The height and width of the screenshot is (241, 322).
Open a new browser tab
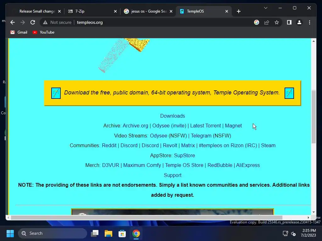(x=238, y=11)
